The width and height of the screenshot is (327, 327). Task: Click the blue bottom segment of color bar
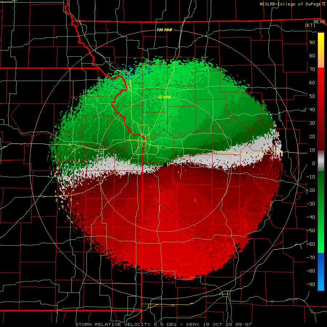point(321,272)
